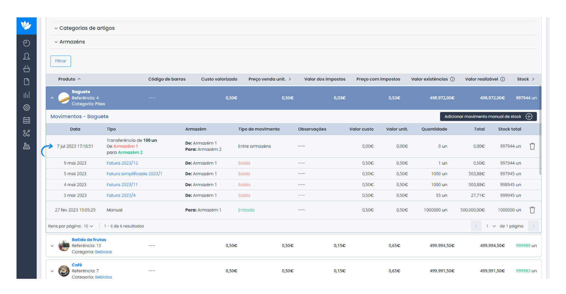Go to next page of movements
Image resolution: width=566 pixels, height=294 pixels.
pos(533,226)
